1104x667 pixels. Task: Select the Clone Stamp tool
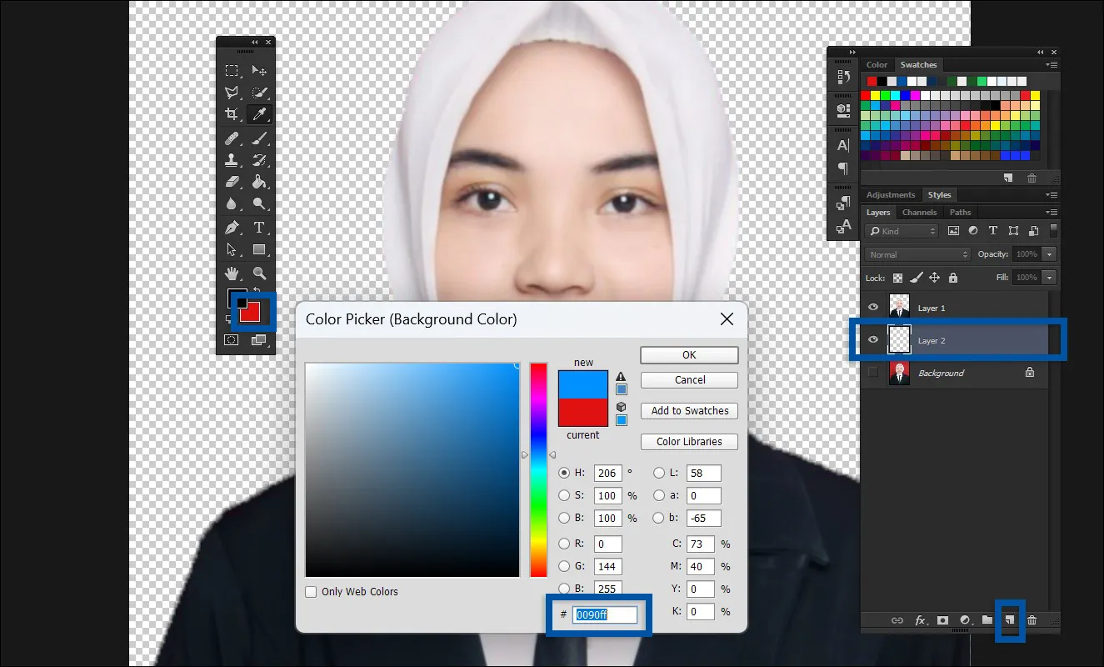coord(231,159)
